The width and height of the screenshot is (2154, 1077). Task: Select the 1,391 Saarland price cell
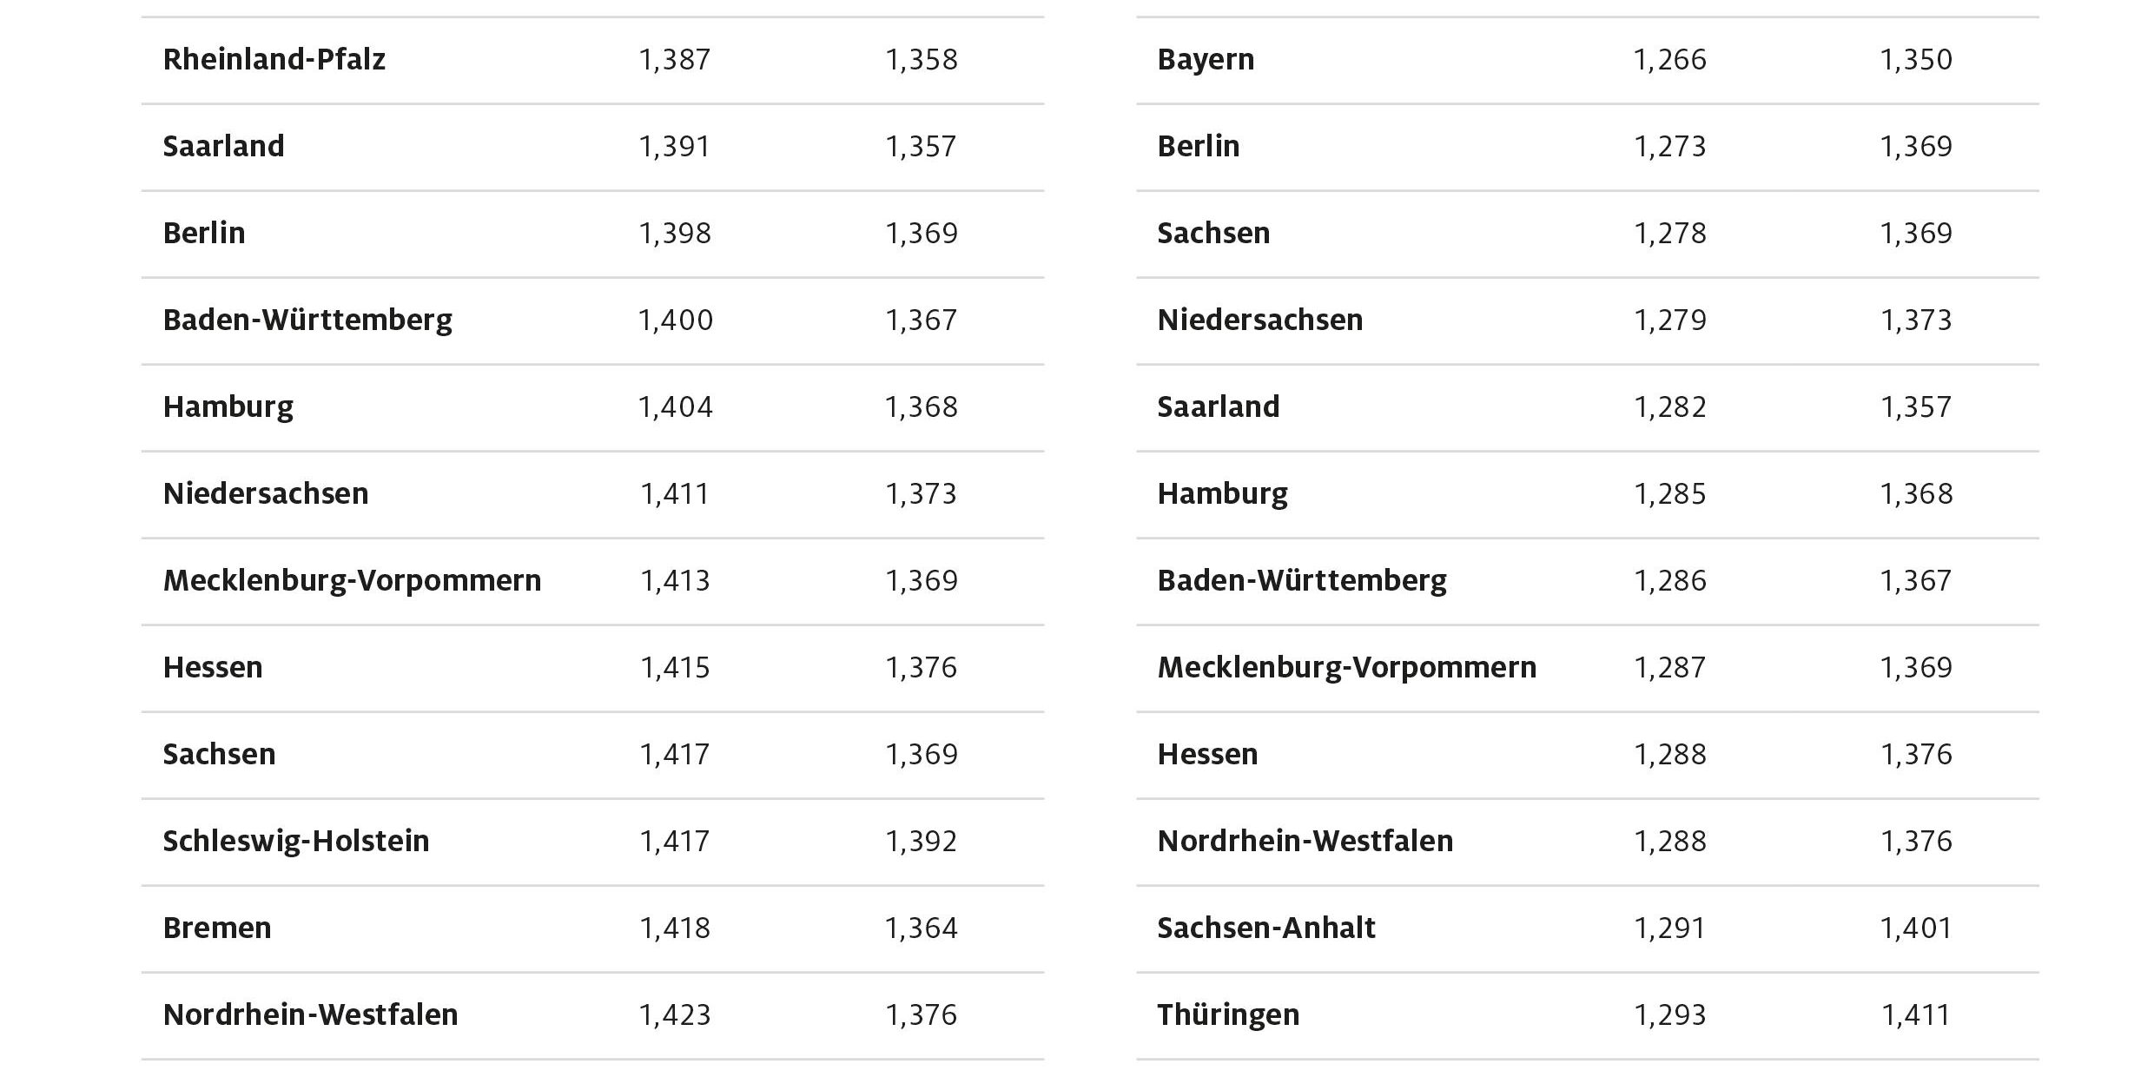[x=675, y=146]
